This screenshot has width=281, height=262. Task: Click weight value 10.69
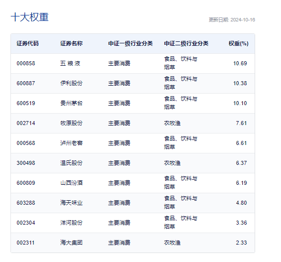pyautogui.click(x=240, y=63)
